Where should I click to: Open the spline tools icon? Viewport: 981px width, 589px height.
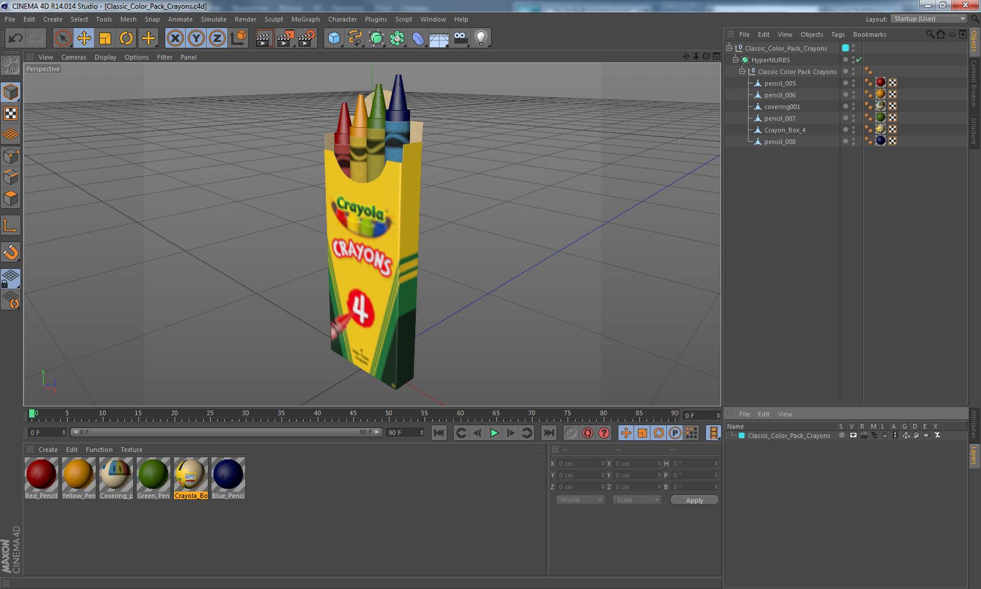355,38
